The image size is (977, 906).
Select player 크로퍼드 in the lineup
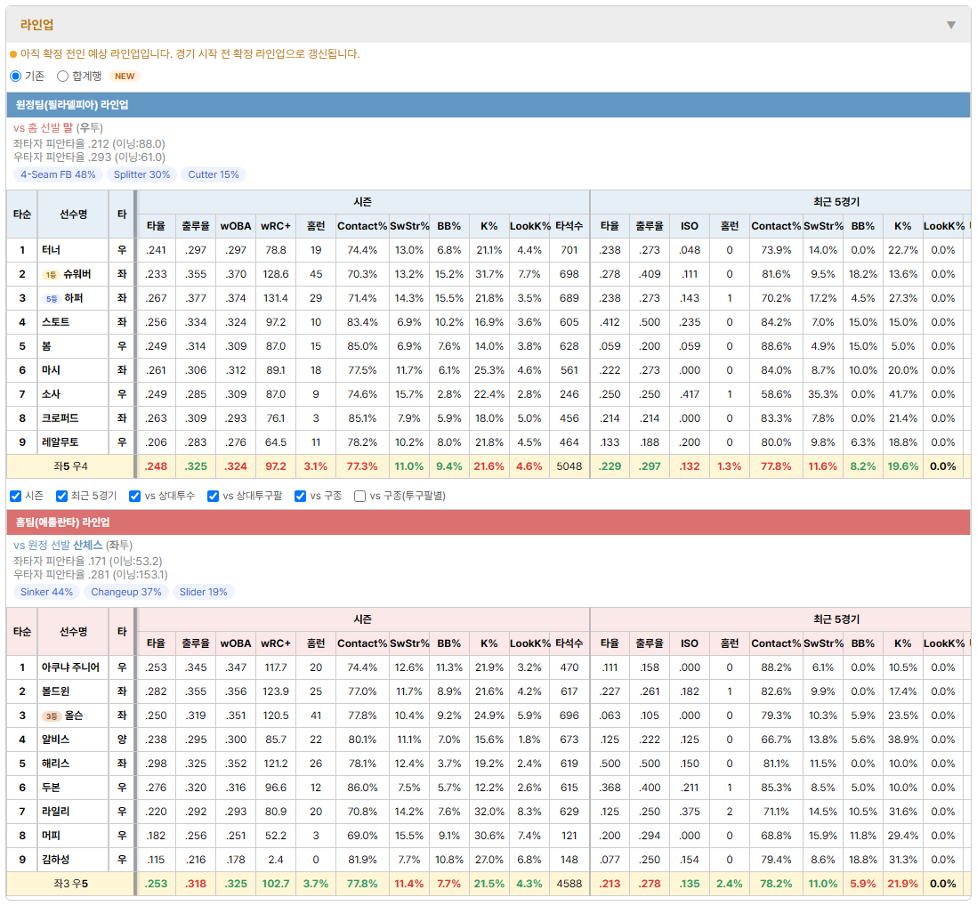(x=60, y=418)
